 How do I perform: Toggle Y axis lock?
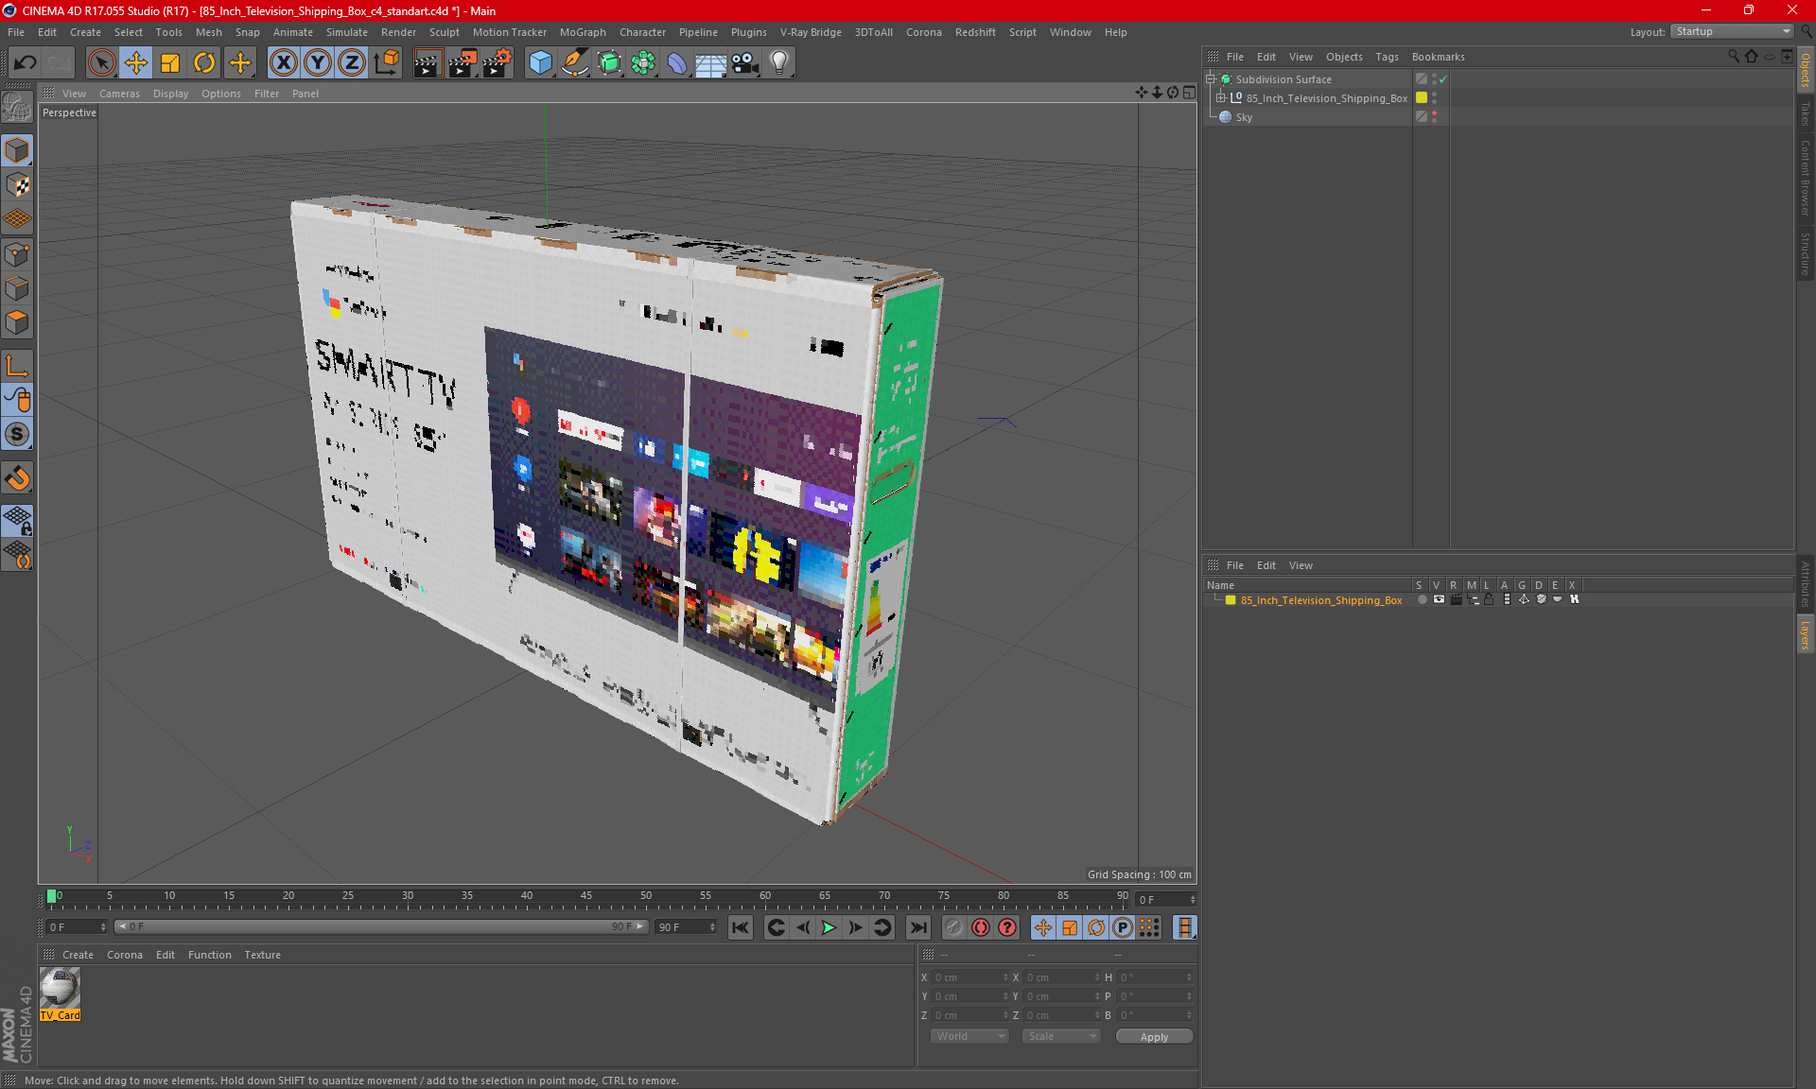point(318,63)
